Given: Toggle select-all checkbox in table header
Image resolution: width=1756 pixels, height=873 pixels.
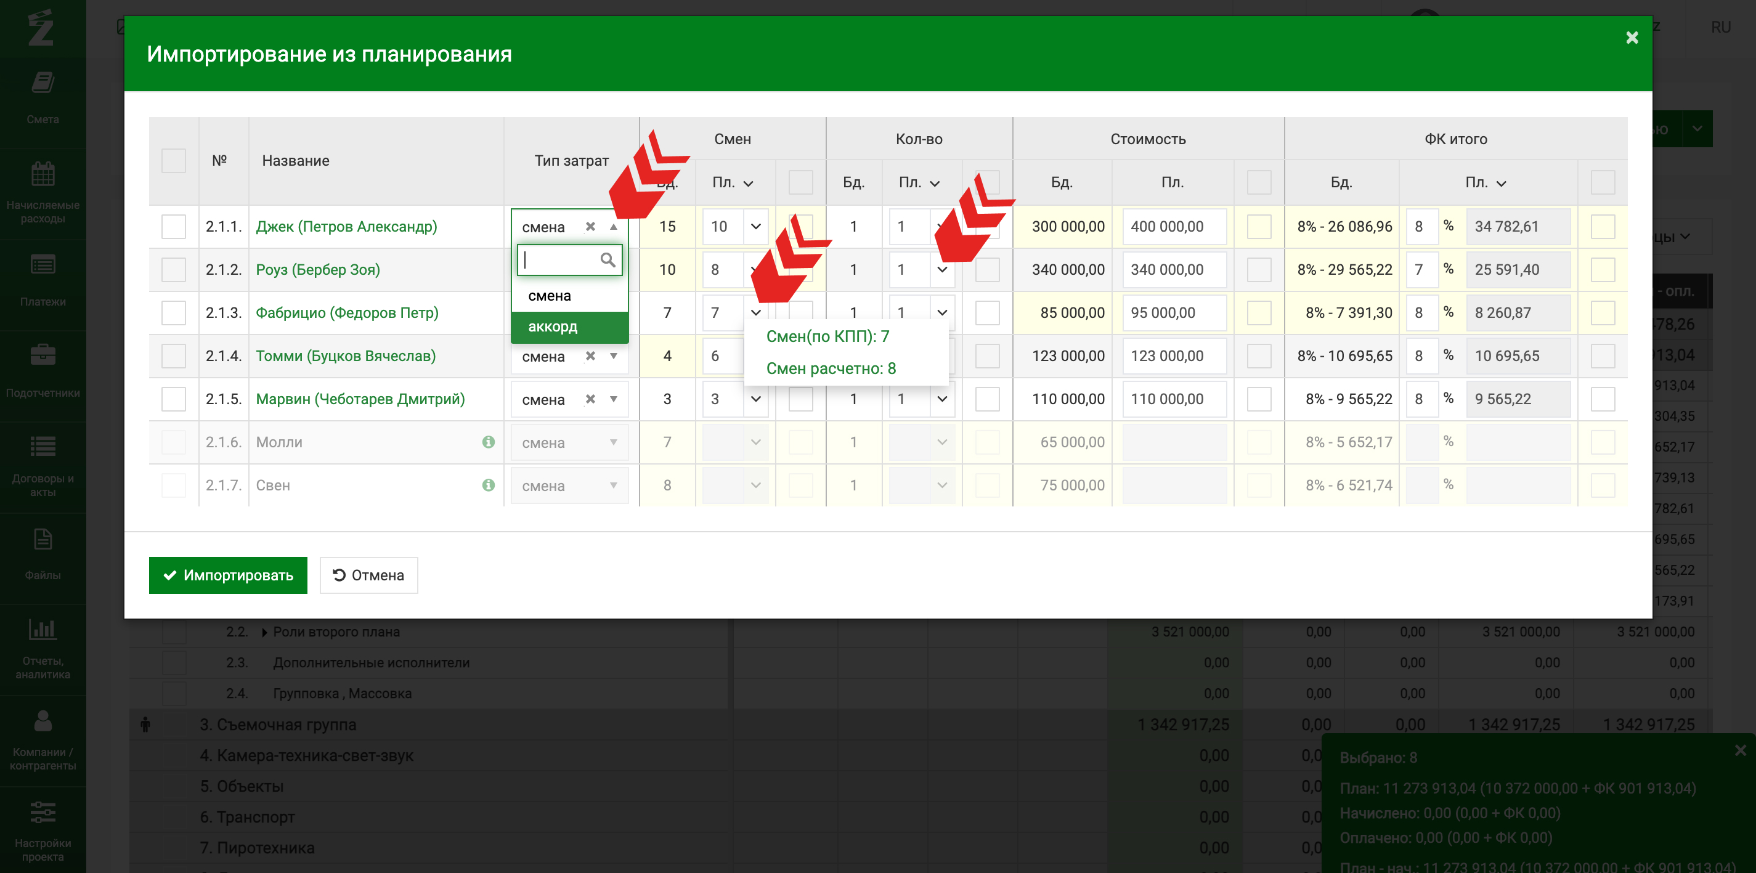Looking at the screenshot, I should pos(173,161).
